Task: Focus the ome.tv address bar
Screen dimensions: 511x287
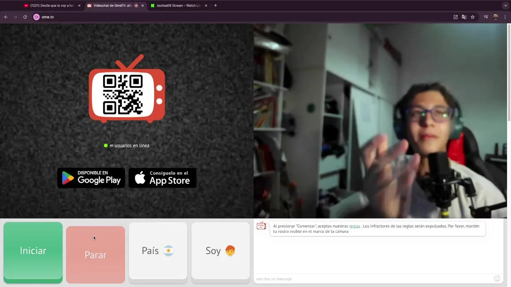Action: coord(240,17)
